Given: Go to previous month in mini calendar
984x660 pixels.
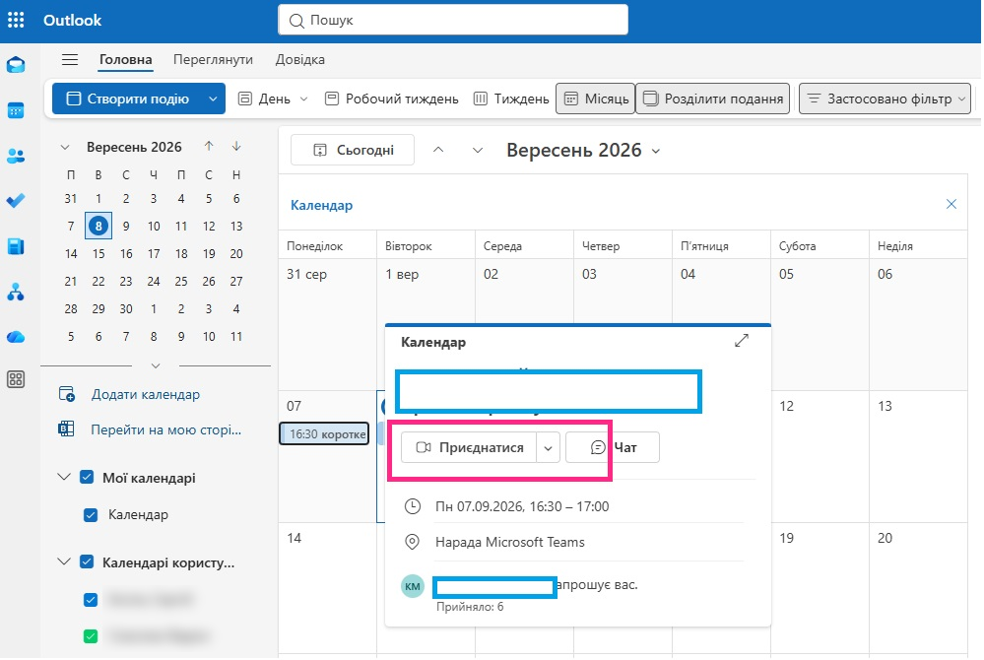Looking at the screenshot, I should pyautogui.click(x=209, y=146).
